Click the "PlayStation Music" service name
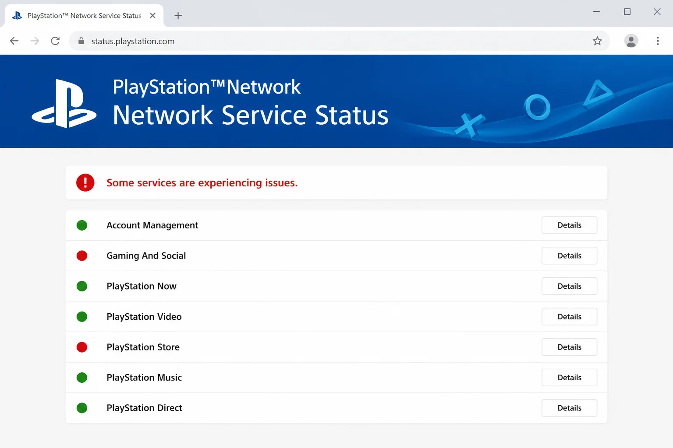The image size is (673, 448). [x=144, y=378]
